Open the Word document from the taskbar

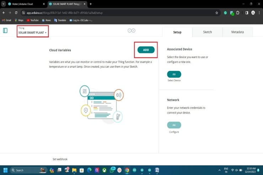[x=157, y=170]
